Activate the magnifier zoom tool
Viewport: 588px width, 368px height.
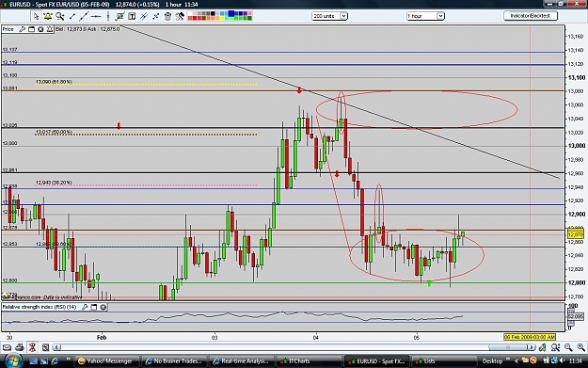tap(59, 16)
